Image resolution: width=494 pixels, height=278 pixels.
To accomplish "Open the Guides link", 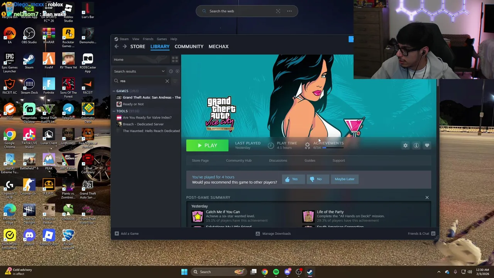I will [x=310, y=161].
